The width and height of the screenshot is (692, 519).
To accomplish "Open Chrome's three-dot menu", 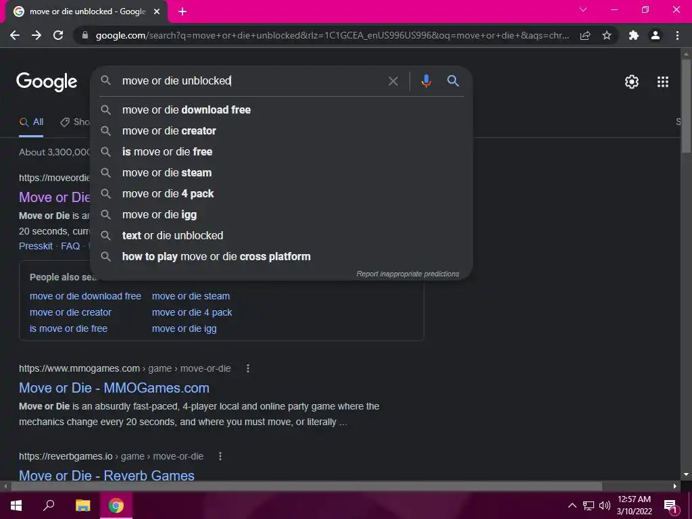I will 677,35.
